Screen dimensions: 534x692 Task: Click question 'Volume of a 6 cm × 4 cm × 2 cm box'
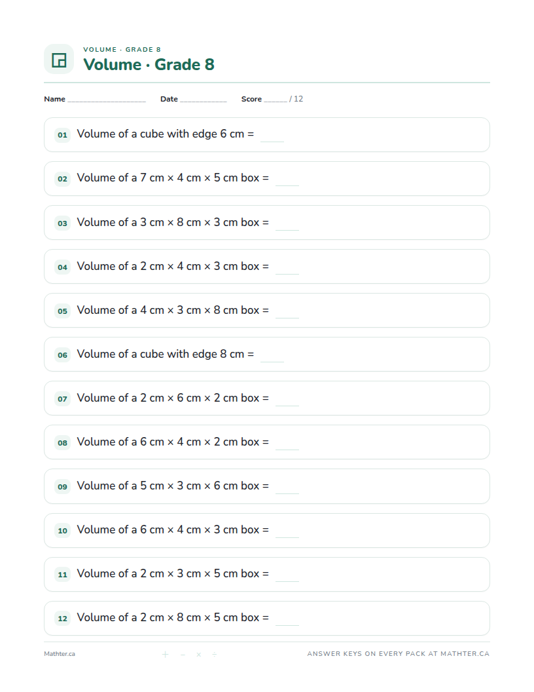173,442
